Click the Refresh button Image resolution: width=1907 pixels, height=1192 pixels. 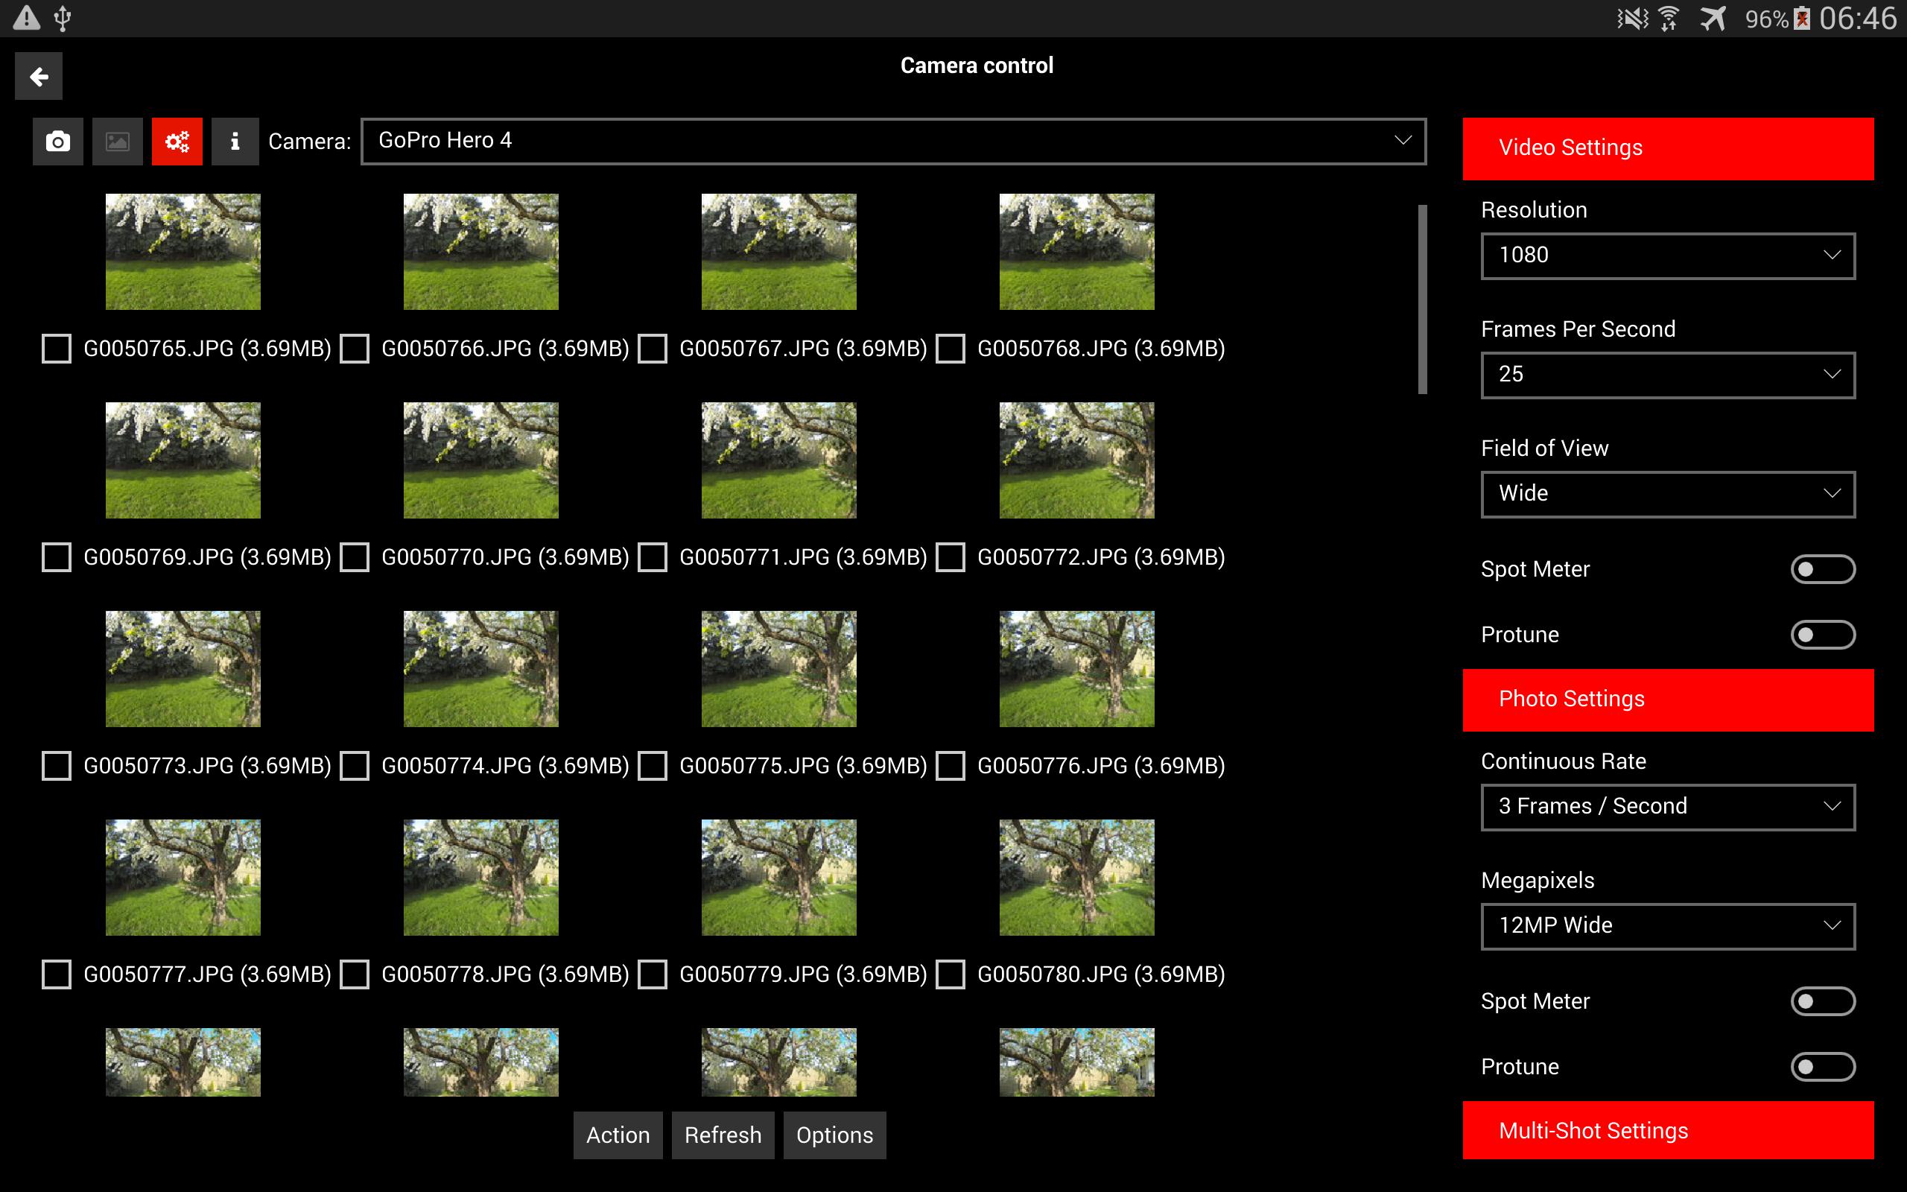pyautogui.click(x=723, y=1135)
